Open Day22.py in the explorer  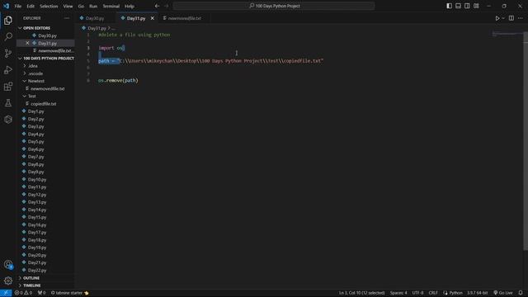37,271
